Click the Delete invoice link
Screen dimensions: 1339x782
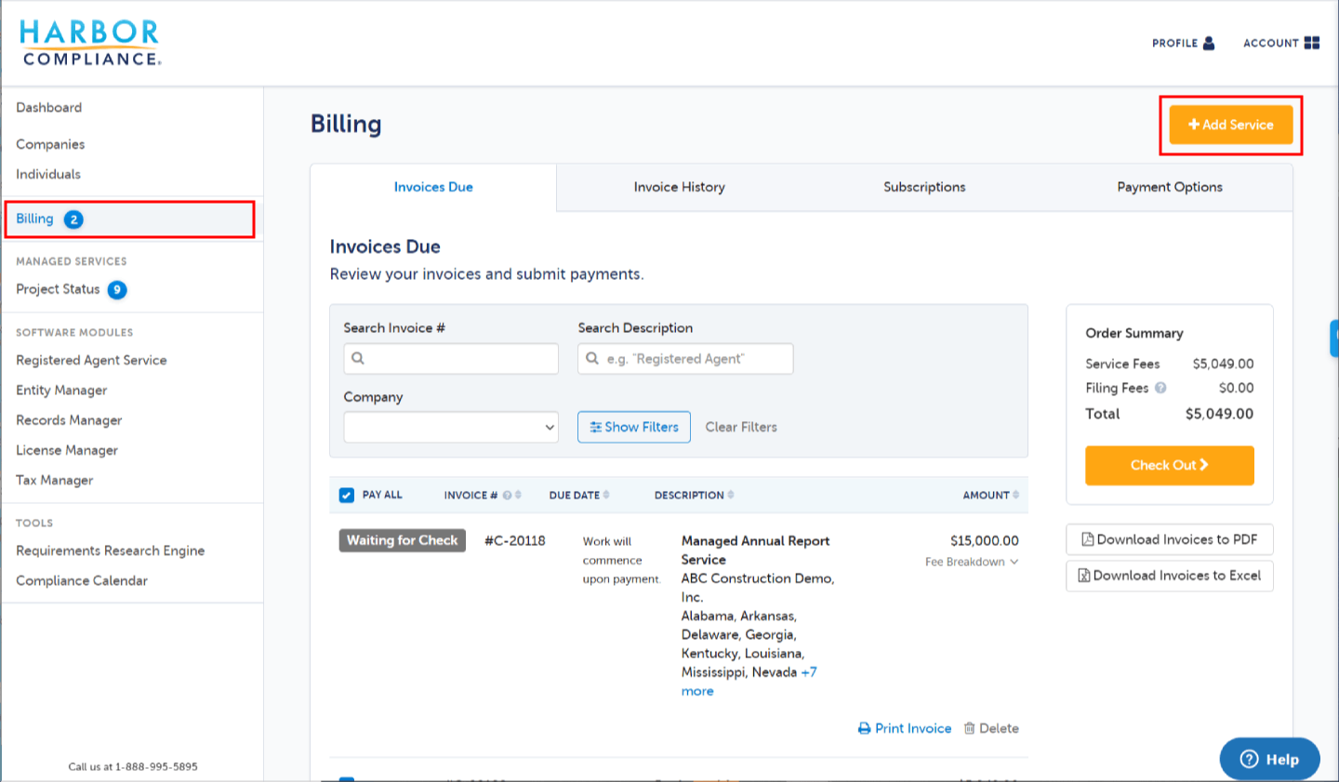coord(991,729)
